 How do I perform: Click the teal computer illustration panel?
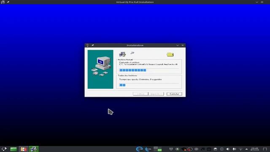(100, 69)
